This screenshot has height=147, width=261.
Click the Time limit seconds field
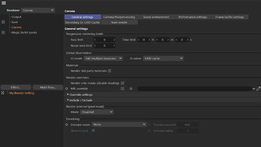pos(182,40)
